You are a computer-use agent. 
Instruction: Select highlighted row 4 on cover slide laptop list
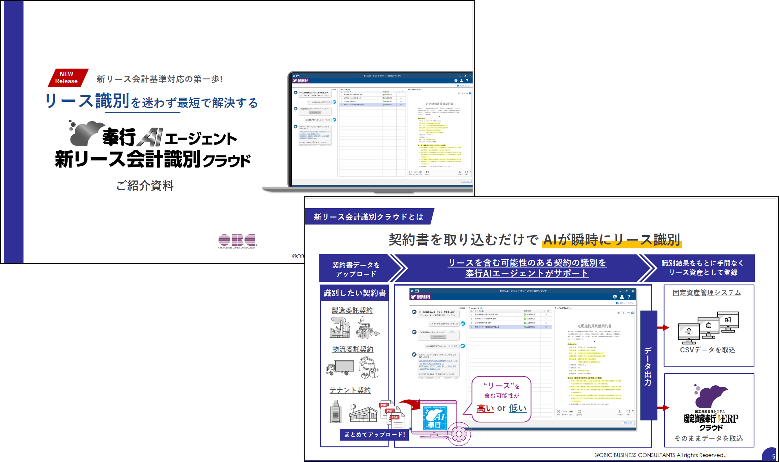point(372,105)
